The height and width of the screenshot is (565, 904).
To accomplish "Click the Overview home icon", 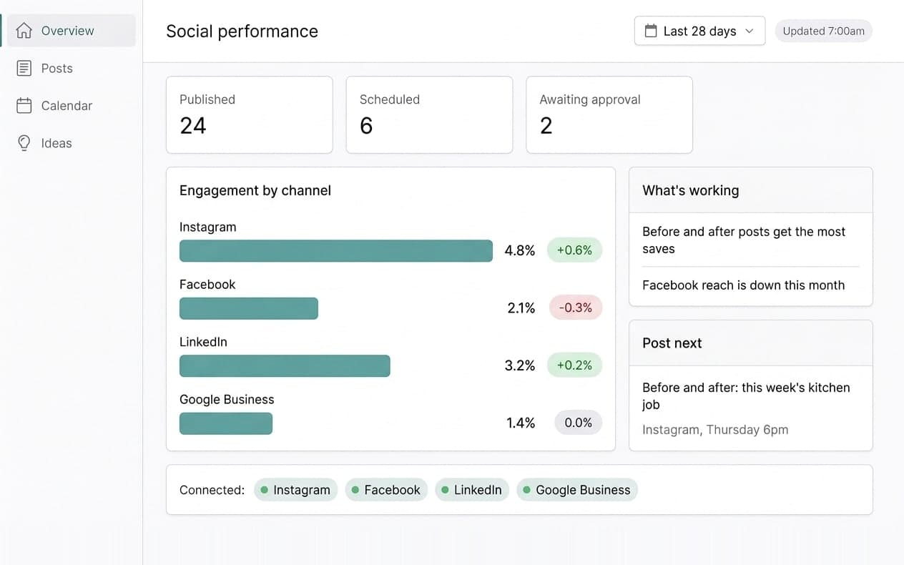I will click(x=24, y=31).
